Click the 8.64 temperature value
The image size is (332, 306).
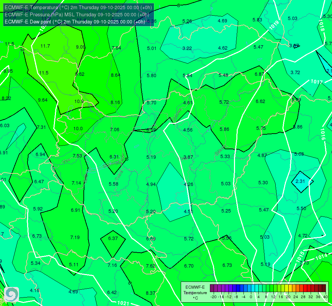pos(116,75)
